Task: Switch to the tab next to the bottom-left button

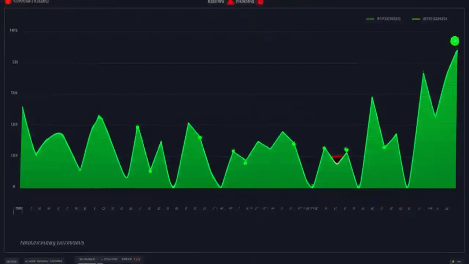Action: pyautogui.click(x=44, y=261)
